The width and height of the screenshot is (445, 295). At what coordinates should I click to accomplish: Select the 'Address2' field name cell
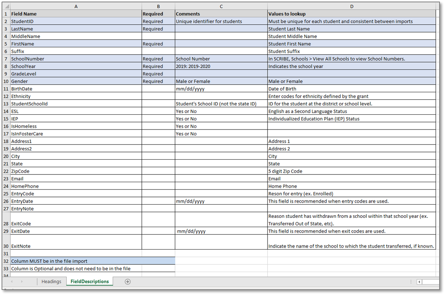(76, 149)
